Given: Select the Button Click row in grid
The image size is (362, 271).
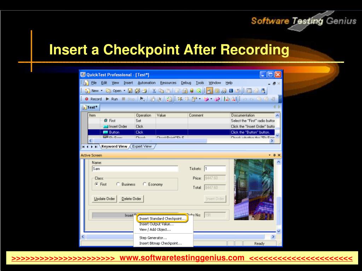Looking at the screenshot, I should point(181,132).
